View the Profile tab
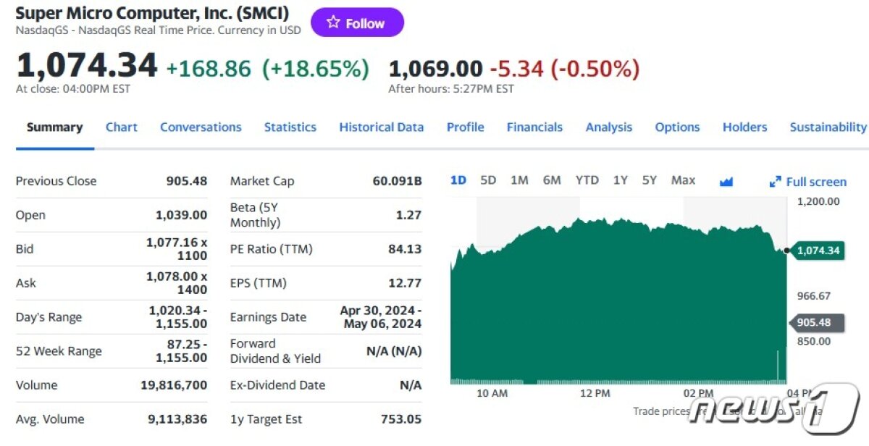Image resolution: width=869 pixels, height=446 pixels. 465,127
